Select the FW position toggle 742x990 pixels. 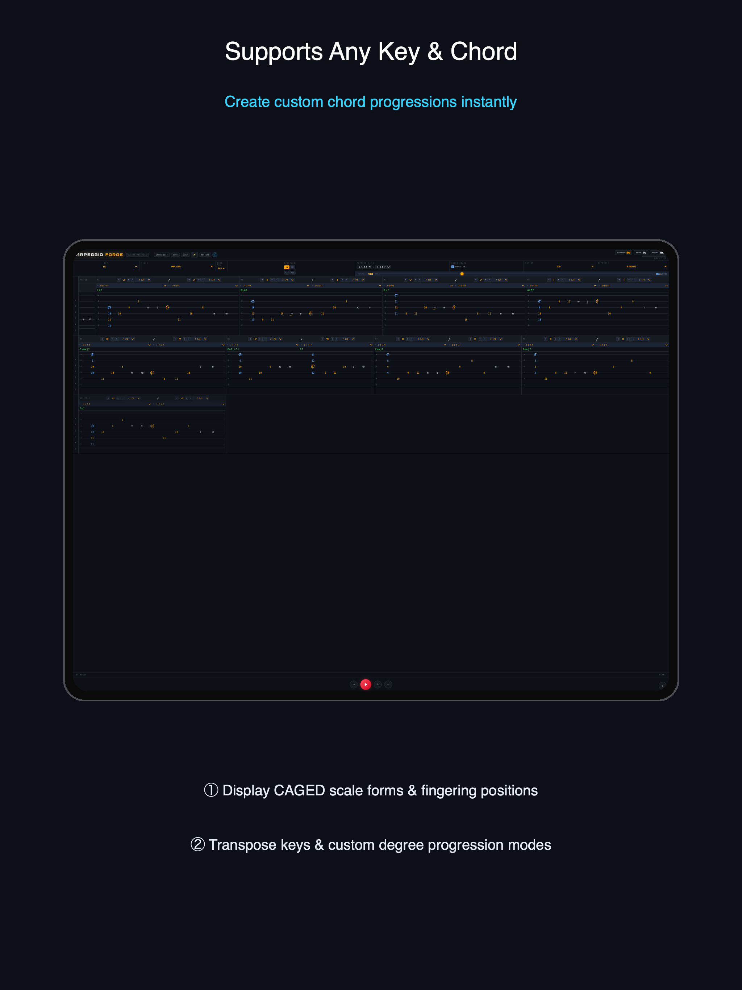(x=293, y=267)
